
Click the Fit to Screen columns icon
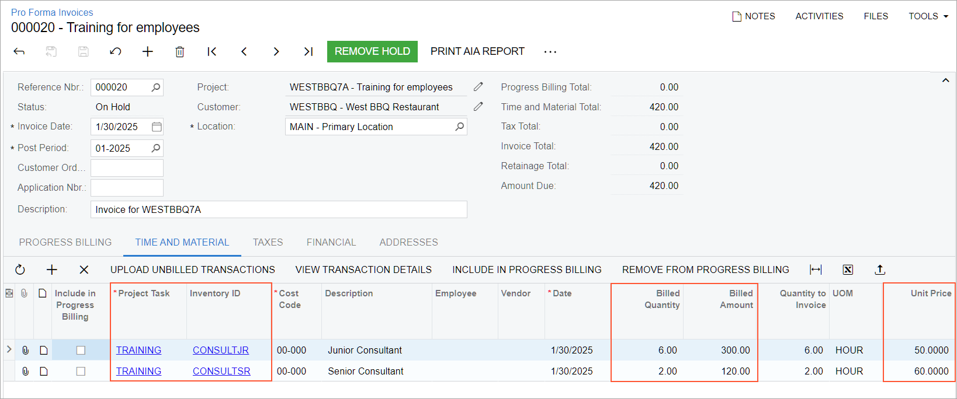click(816, 269)
